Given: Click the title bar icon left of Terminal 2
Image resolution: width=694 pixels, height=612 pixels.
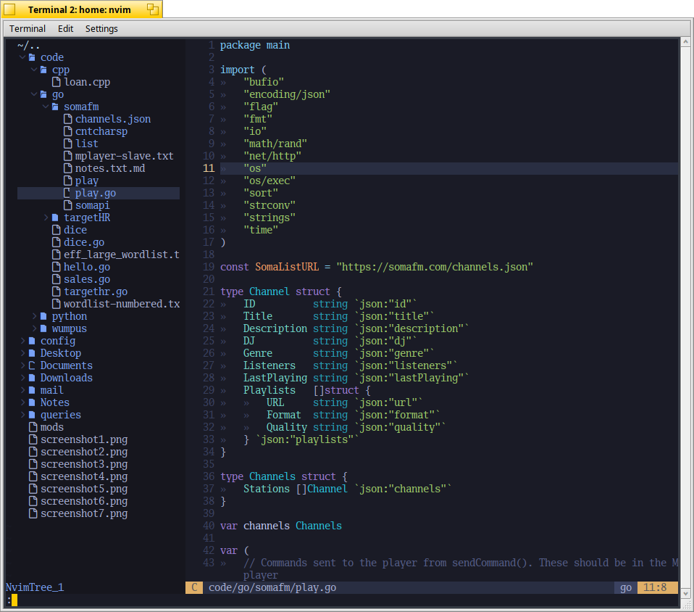Looking at the screenshot, I should [x=10, y=9].
